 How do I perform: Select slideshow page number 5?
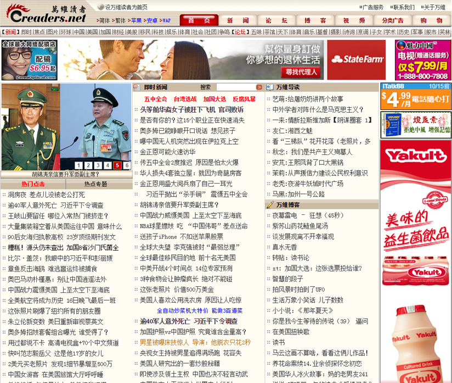(117, 165)
